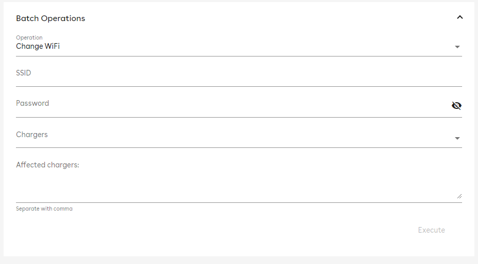
Task: Click the Password placeholder label
Action: point(32,103)
